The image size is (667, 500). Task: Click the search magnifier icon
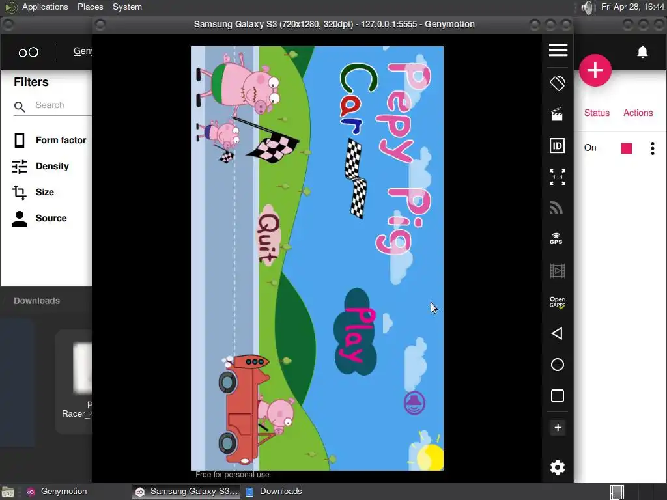(20, 106)
